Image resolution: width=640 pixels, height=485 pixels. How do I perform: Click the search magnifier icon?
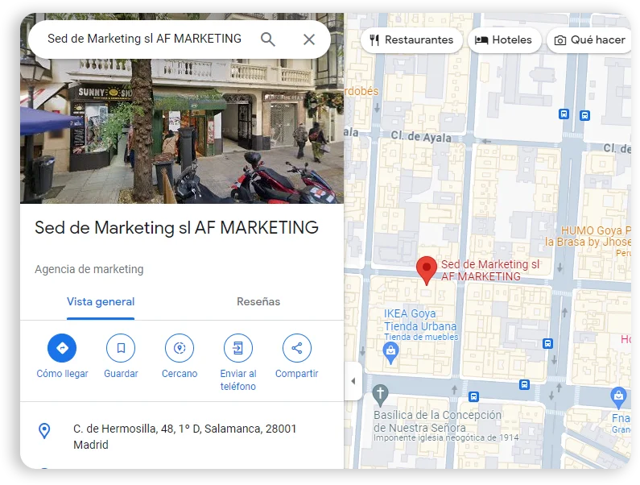coord(268,39)
